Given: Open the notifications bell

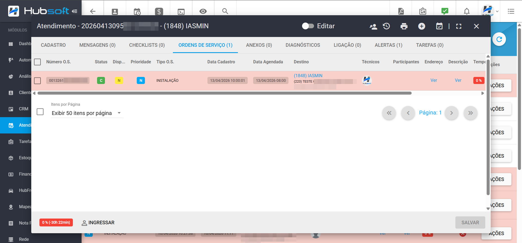Looking at the screenshot, I should coord(467,11).
